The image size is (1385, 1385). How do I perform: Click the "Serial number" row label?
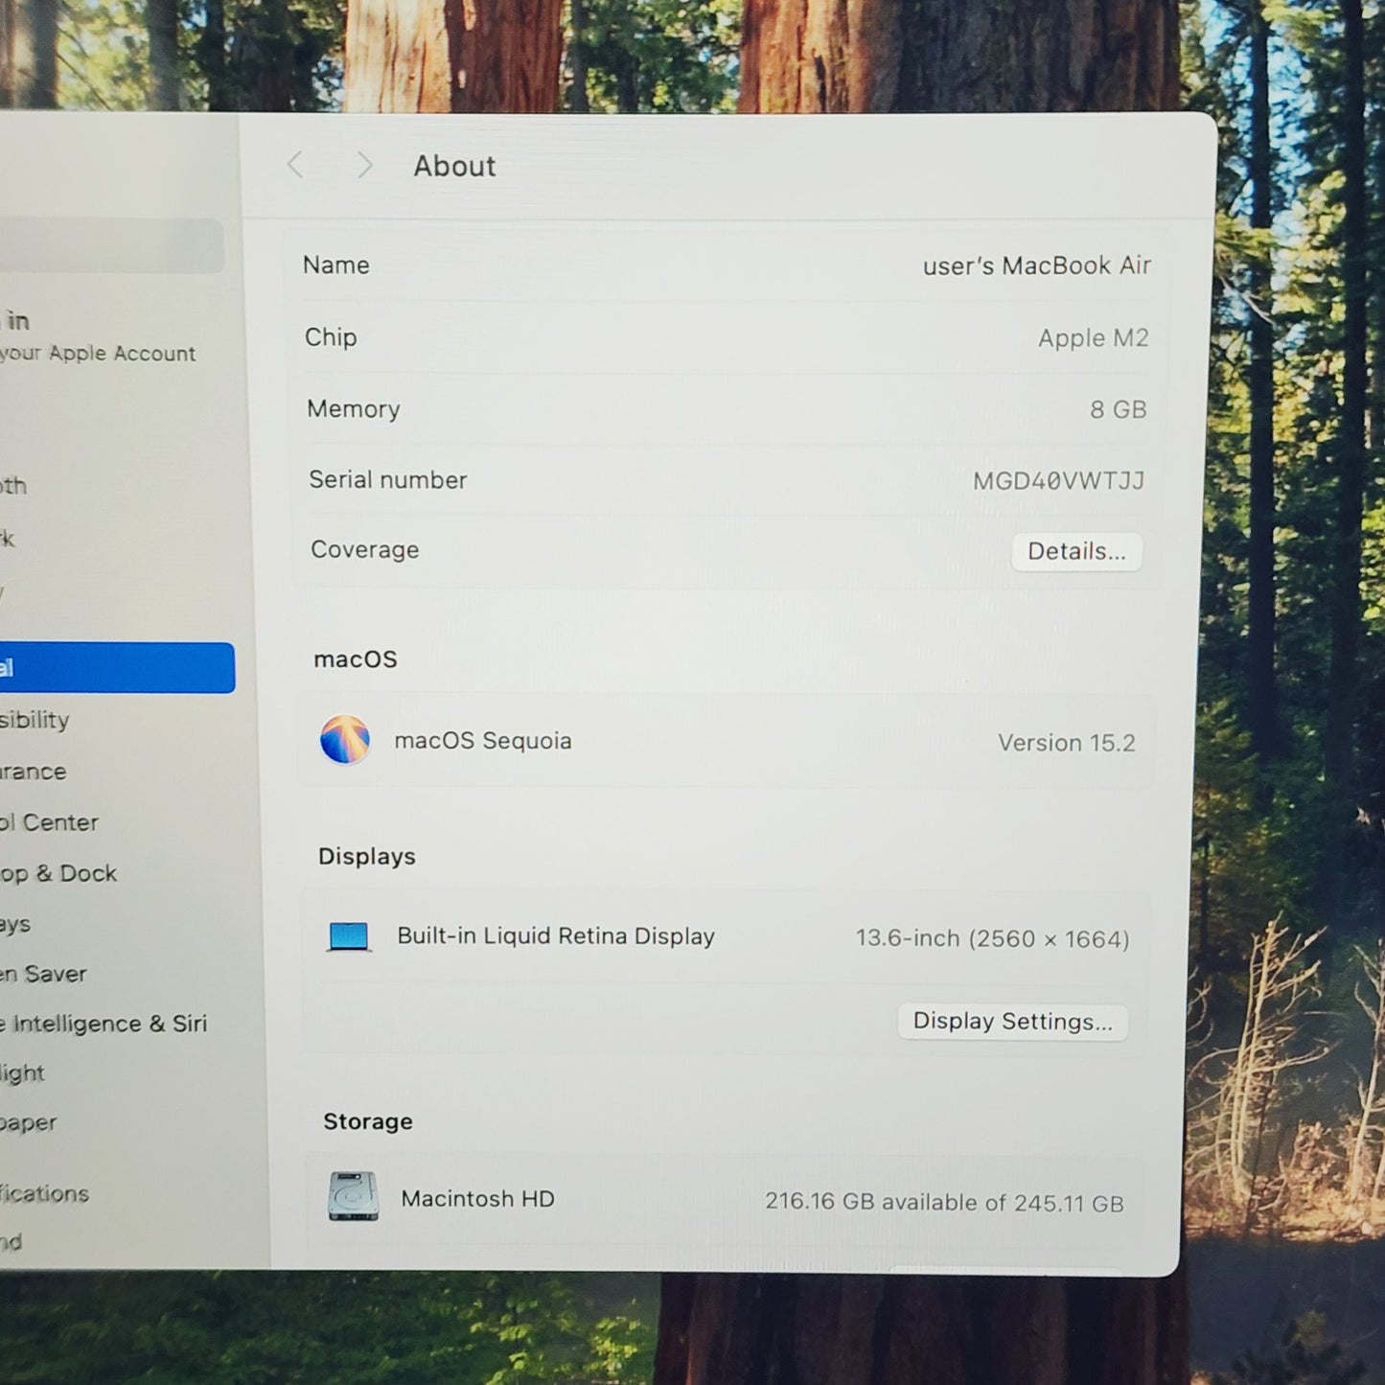[x=388, y=479]
